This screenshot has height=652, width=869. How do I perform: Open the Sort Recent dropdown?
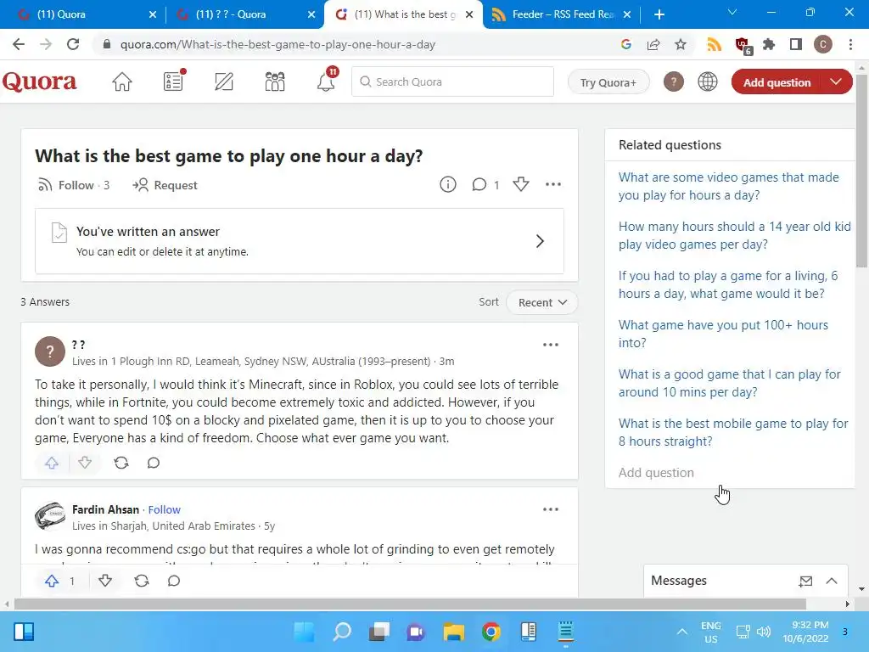pos(542,303)
